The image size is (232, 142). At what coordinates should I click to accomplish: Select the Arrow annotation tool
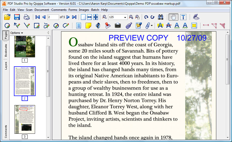(x=17, y=26)
